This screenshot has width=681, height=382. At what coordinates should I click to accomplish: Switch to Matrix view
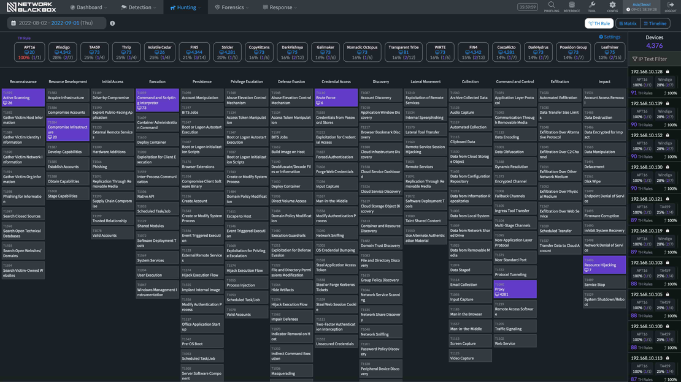(628, 23)
